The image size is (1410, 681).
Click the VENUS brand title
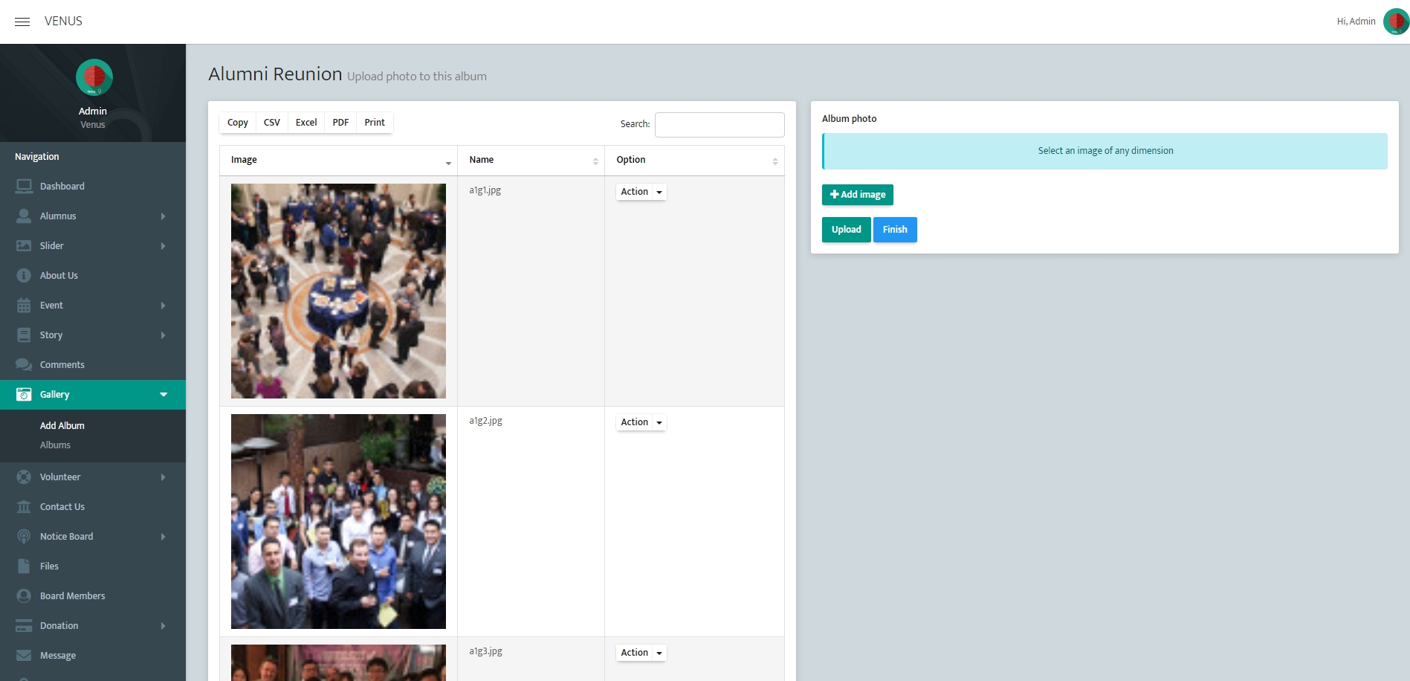(63, 21)
